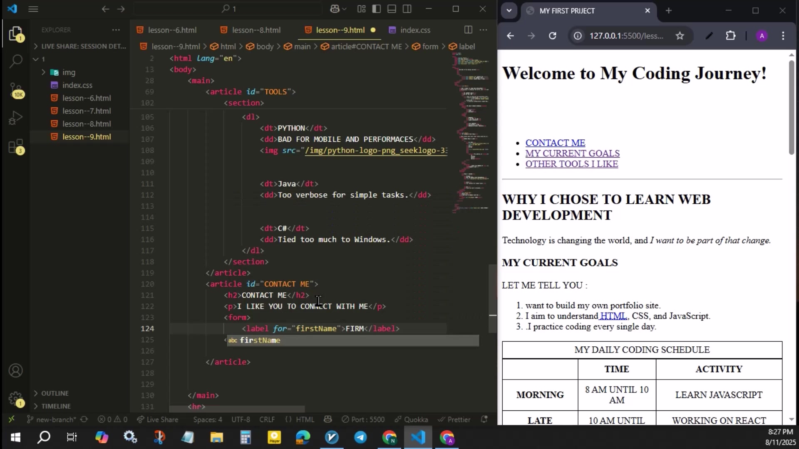Bookmark this page with star icon

tap(680, 36)
